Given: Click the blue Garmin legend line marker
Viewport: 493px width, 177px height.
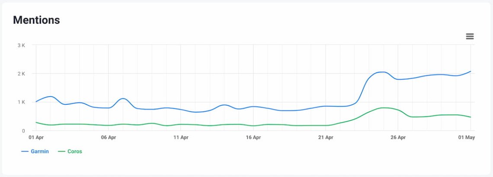Looking at the screenshot, I should tap(25, 151).
